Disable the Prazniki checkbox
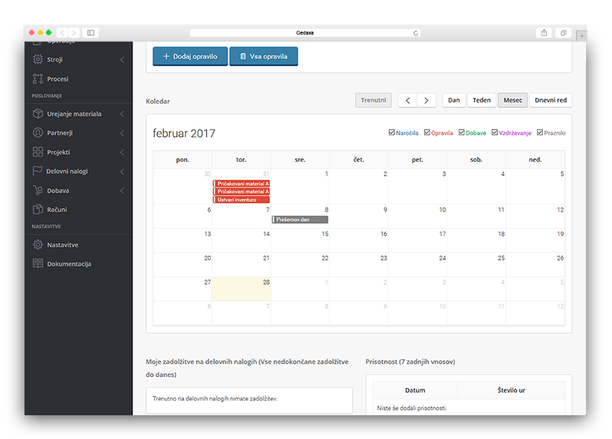This screenshot has width=612, height=439. click(540, 132)
